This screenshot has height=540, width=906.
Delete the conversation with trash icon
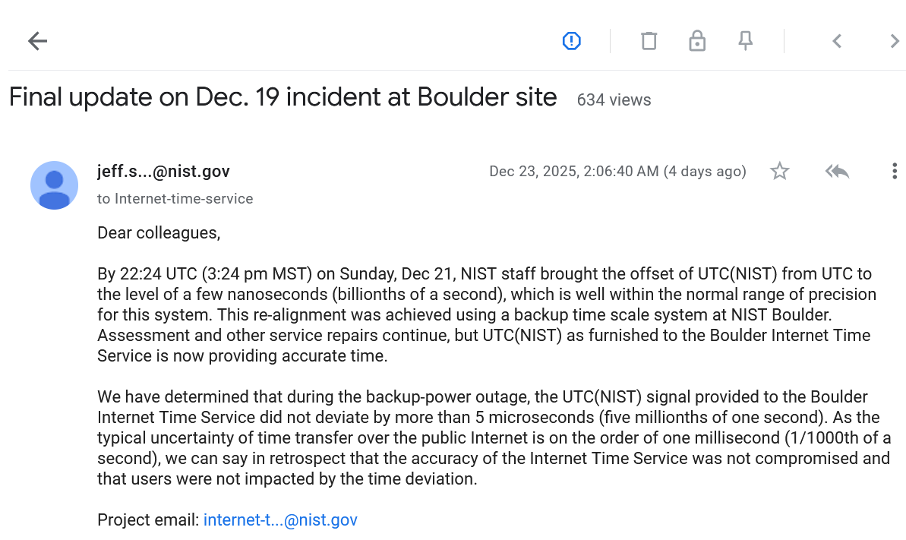point(649,41)
